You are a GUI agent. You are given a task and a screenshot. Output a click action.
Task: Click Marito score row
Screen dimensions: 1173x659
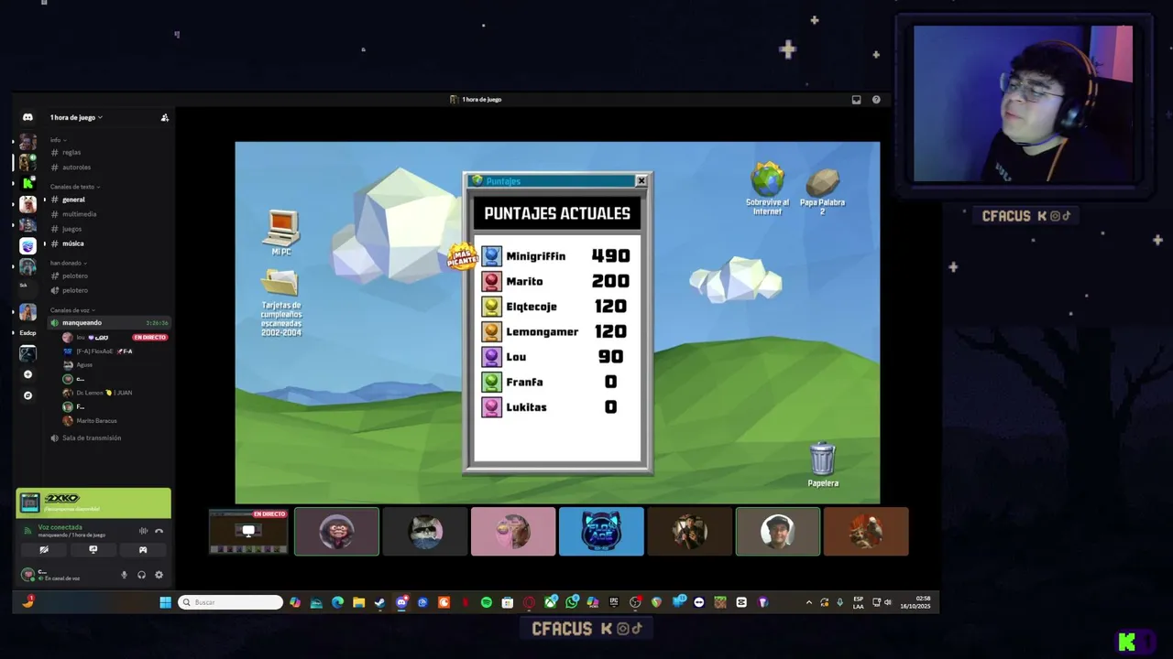pyautogui.click(x=557, y=281)
